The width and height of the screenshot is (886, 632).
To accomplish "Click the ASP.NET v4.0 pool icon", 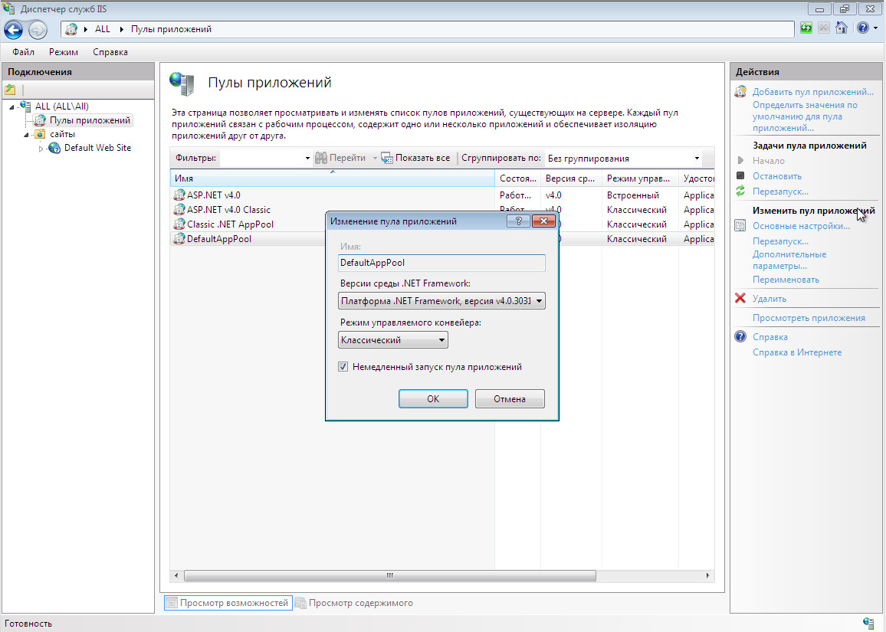I will tap(179, 195).
